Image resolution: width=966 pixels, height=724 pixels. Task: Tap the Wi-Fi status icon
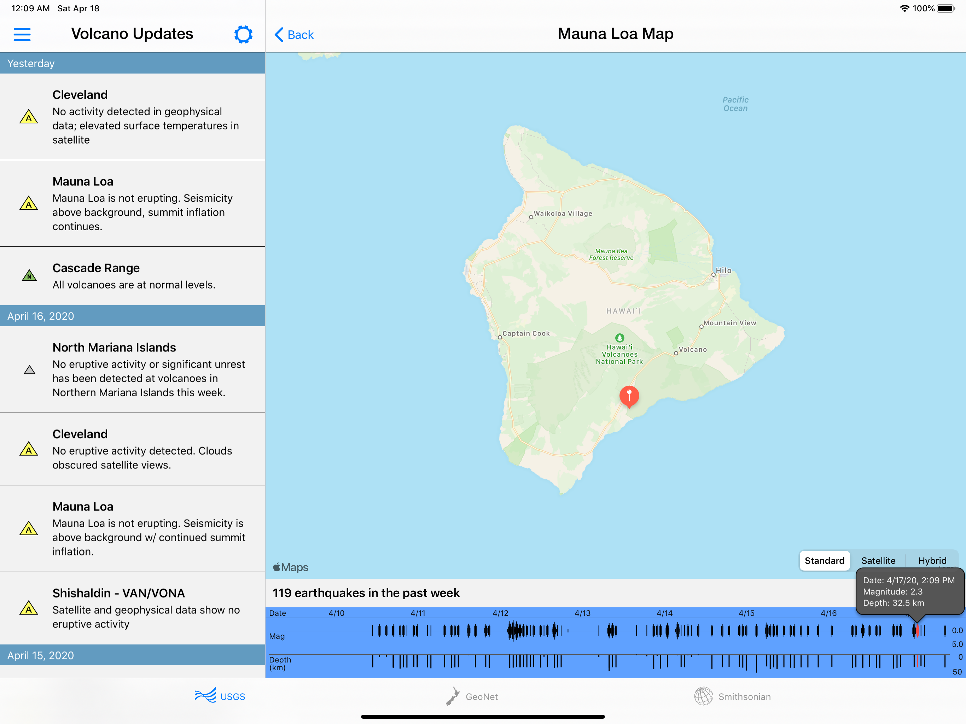[904, 8]
